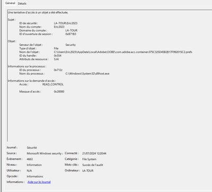Open the Détails tab
Image resolution: width=212 pixels, height=192 pixels.
[22, 4]
